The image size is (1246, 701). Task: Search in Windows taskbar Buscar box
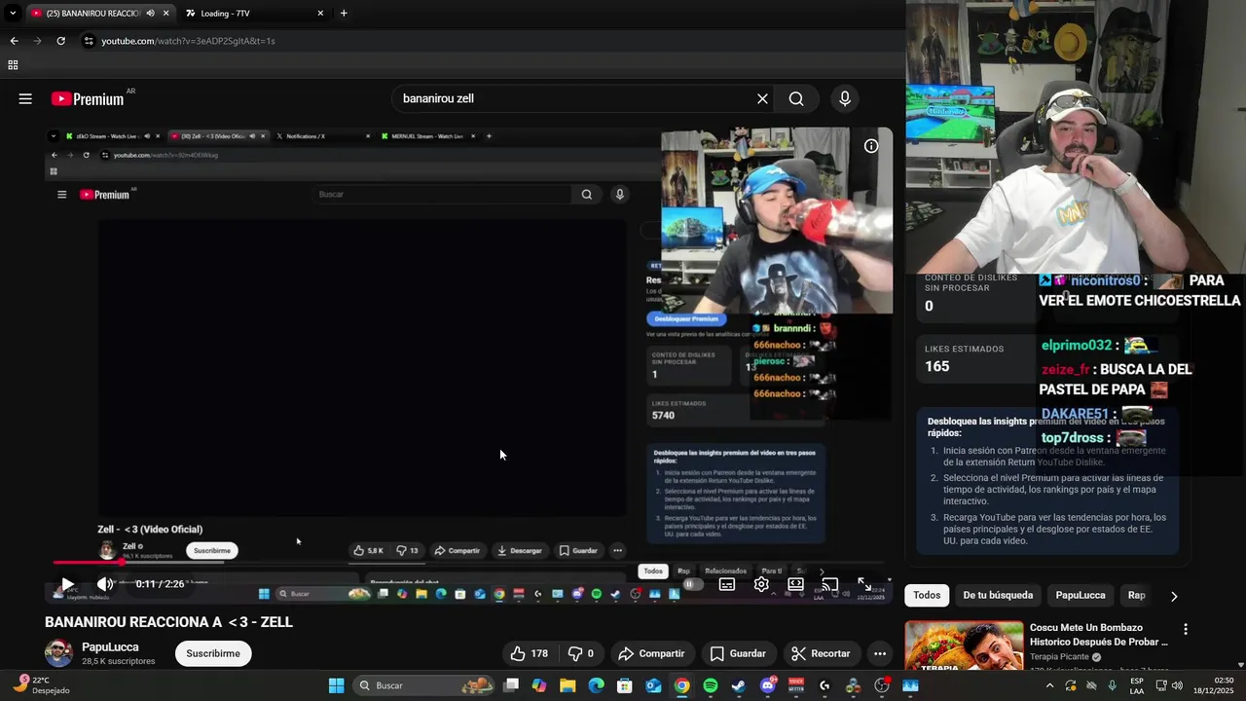point(423,685)
